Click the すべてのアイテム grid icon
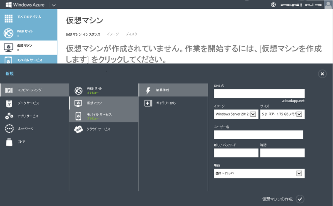Screen dimensions: 333x206 8,18
